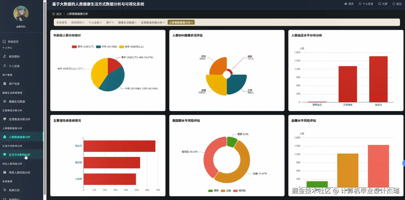Launch the 大屏 big-screen view icon

click(x=380, y=4)
